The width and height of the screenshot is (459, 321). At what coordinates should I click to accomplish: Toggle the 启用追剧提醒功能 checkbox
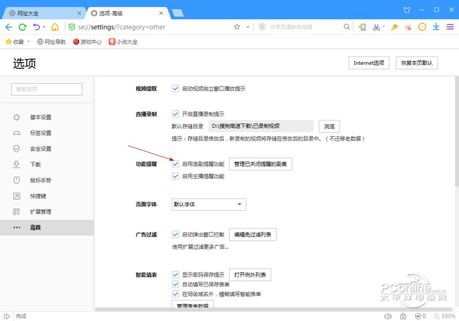tap(176, 164)
